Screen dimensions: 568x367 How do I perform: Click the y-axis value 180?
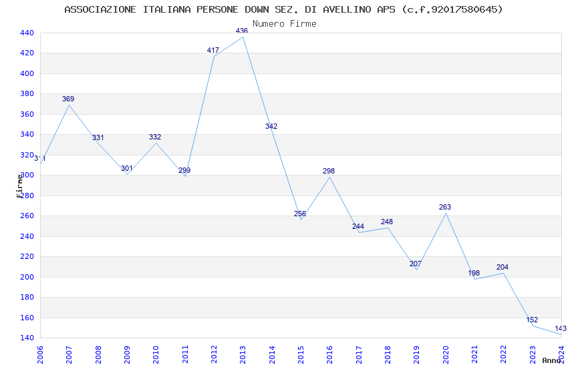coord(27,297)
